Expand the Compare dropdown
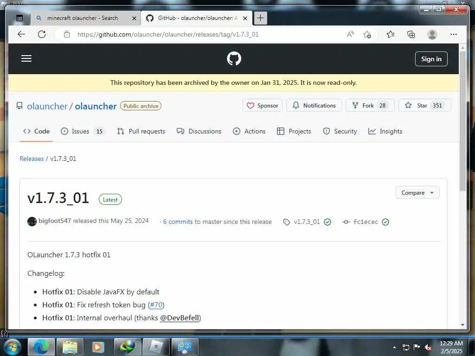The width and height of the screenshot is (475, 356). coord(417,193)
